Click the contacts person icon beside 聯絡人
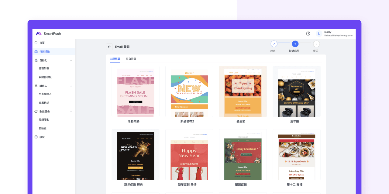The image size is (389, 194). (36, 86)
